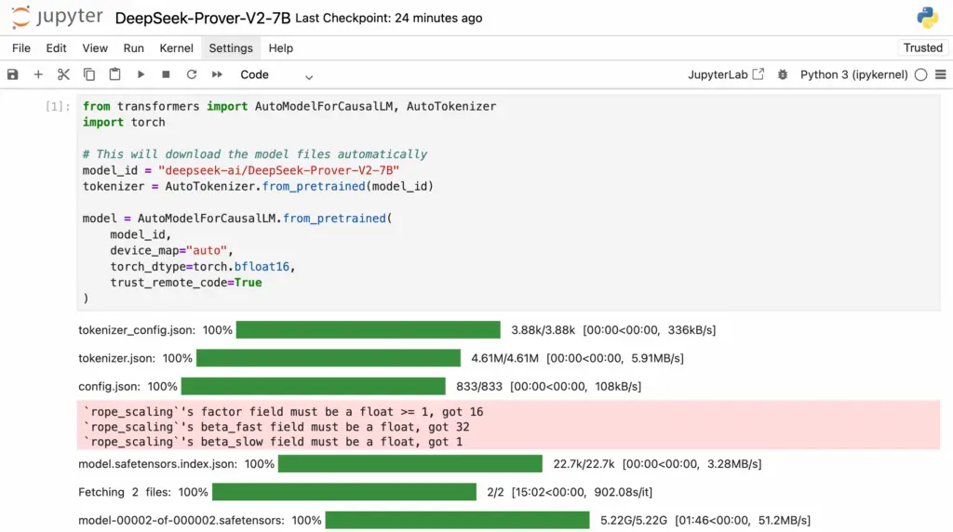953x532 pixels.
Task: Enable the debugger bug icon
Action: coord(783,74)
